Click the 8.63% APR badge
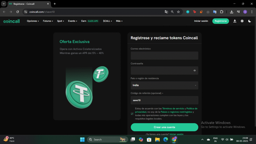 (93, 21)
